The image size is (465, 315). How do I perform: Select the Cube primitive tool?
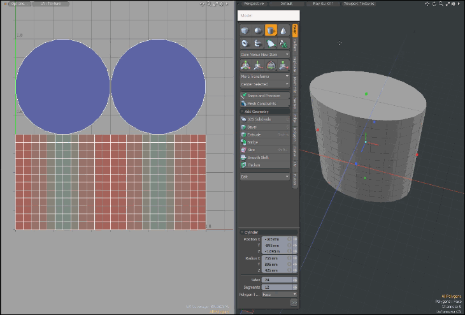(246, 30)
